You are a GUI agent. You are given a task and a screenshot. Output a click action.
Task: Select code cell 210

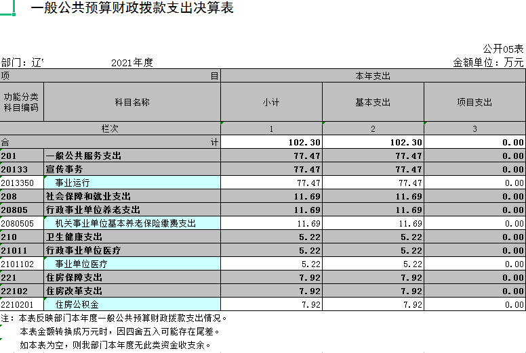click(22, 237)
